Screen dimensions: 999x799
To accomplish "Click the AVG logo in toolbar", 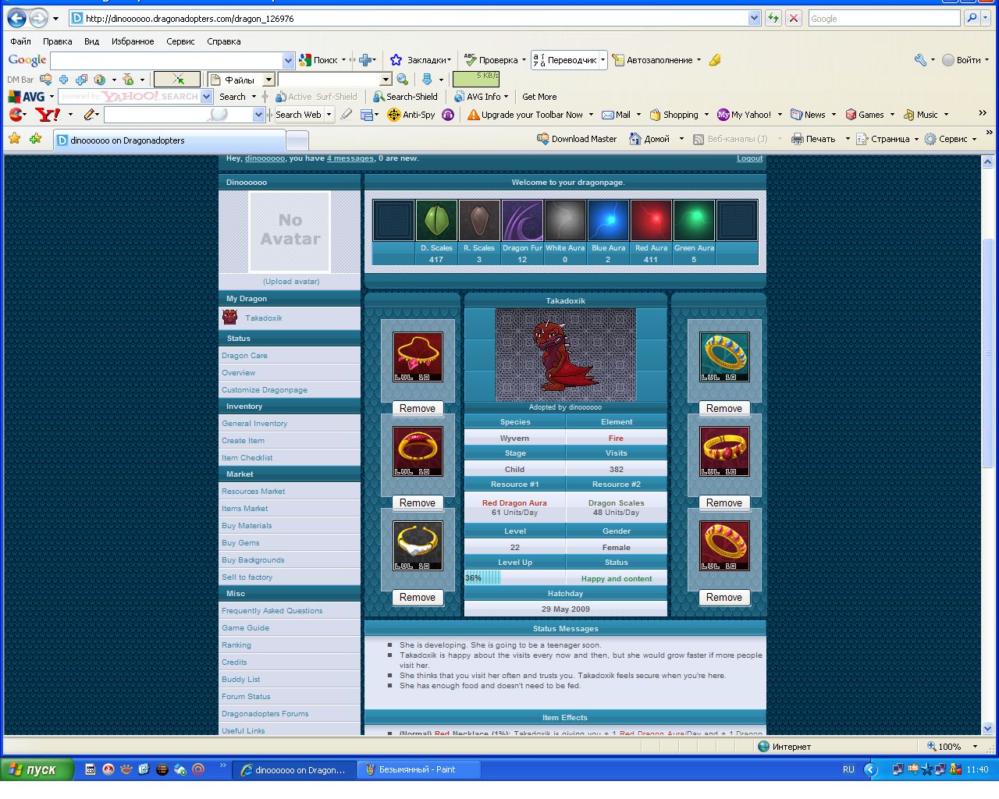I will pos(27,97).
